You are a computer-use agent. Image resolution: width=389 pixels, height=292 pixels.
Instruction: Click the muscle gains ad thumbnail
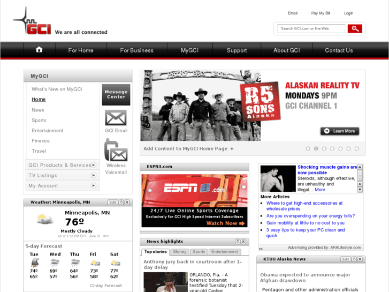278,178
